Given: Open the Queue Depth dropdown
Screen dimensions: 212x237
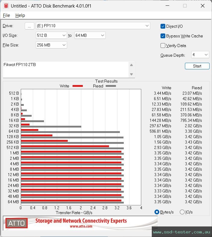Looking at the screenshot, I should point(200,55).
